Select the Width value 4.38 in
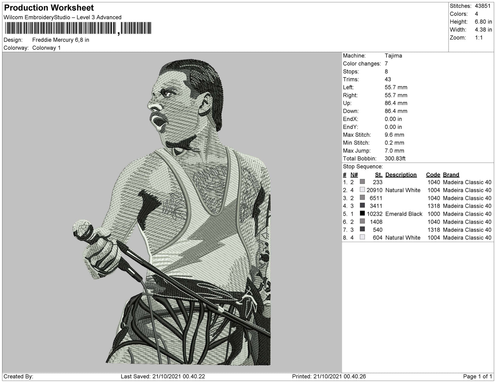This screenshot has height=383, width=496. [483, 29]
